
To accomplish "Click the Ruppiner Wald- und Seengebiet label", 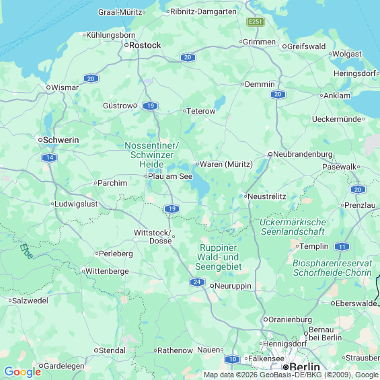I will click(x=219, y=257).
